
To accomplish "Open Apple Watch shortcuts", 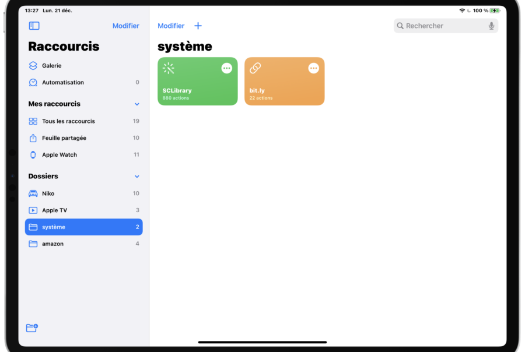I will click(83, 154).
